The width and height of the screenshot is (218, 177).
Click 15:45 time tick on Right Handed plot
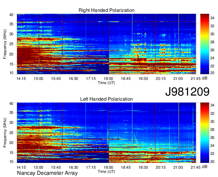coord(56,79)
